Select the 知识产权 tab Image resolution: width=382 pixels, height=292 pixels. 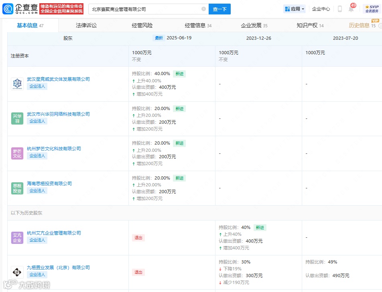click(310, 25)
